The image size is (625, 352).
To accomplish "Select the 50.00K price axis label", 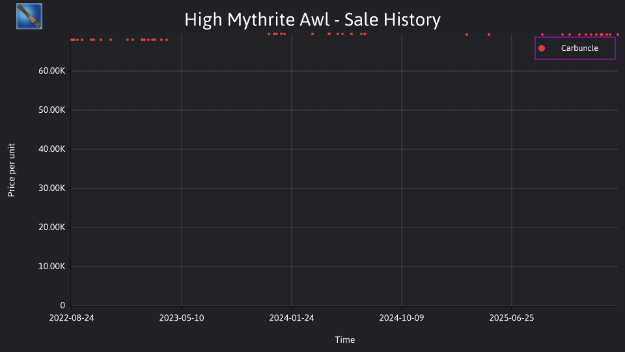I will (52, 110).
